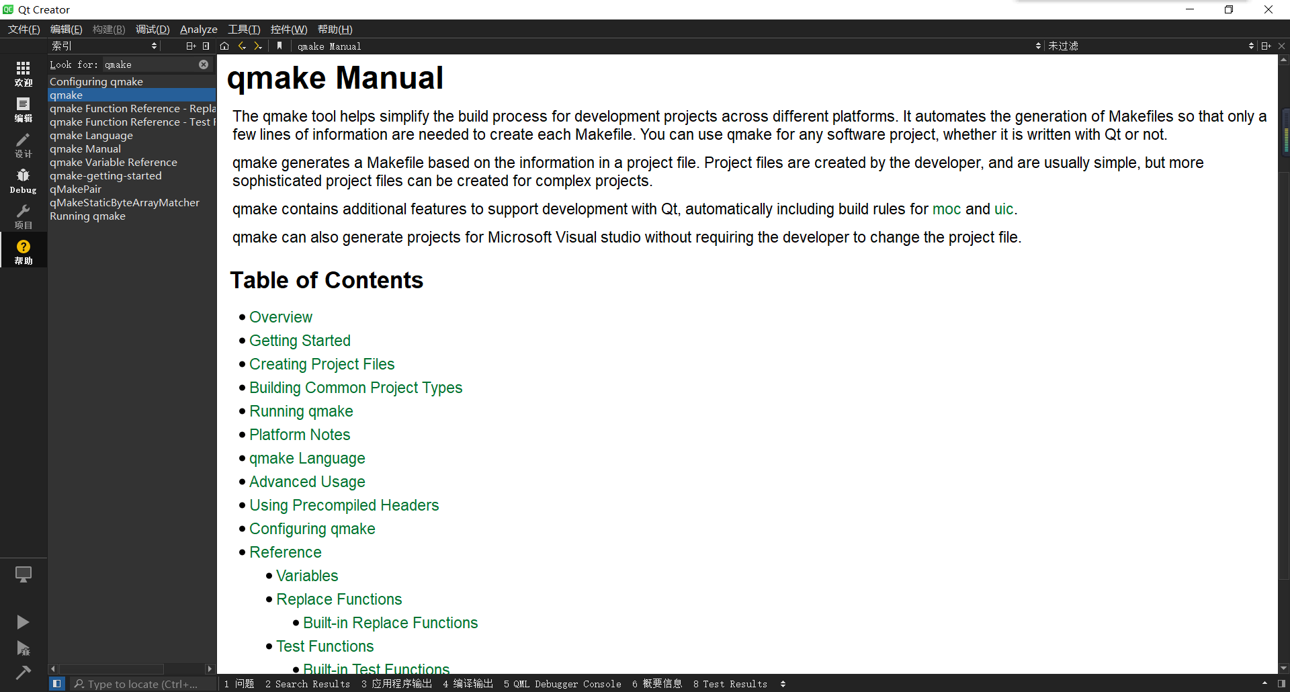Add bookmark for current help page
Screen dimensions: 1290x692
[279, 46]
